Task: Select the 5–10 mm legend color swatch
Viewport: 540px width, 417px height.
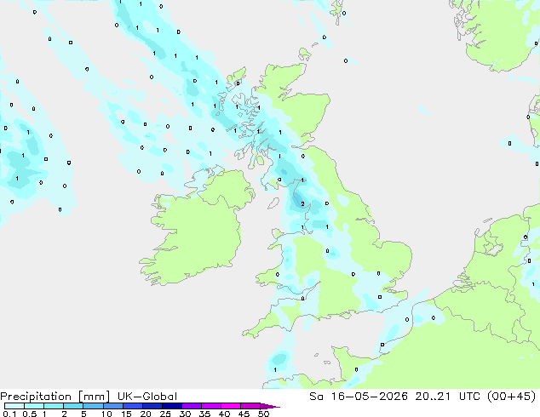Action: (93, 406)
